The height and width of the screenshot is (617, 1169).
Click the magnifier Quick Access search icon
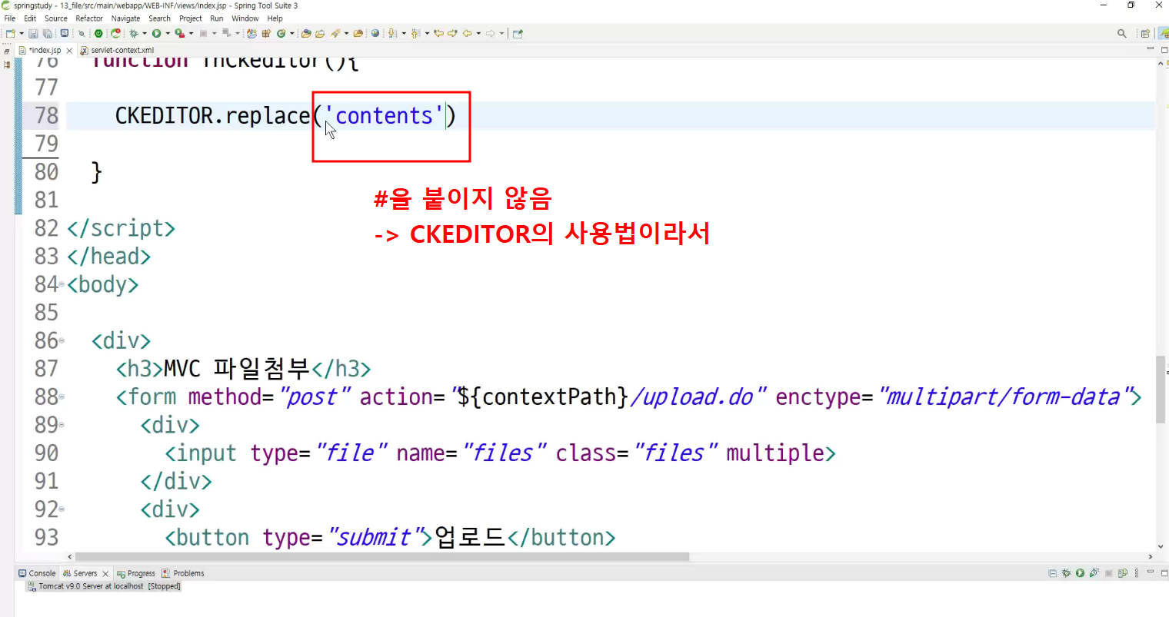(1122, 34)
